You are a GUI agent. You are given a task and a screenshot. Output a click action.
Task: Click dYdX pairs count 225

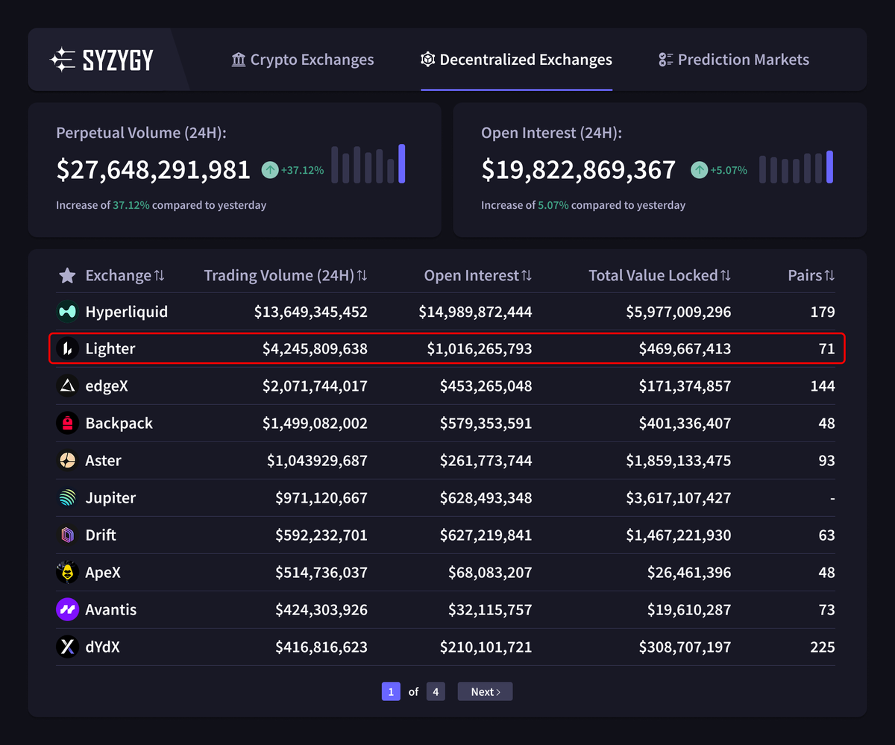(823, 647)
